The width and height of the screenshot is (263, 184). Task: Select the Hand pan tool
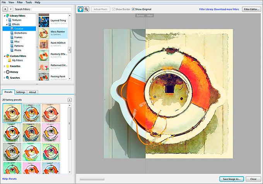point(80,9)
